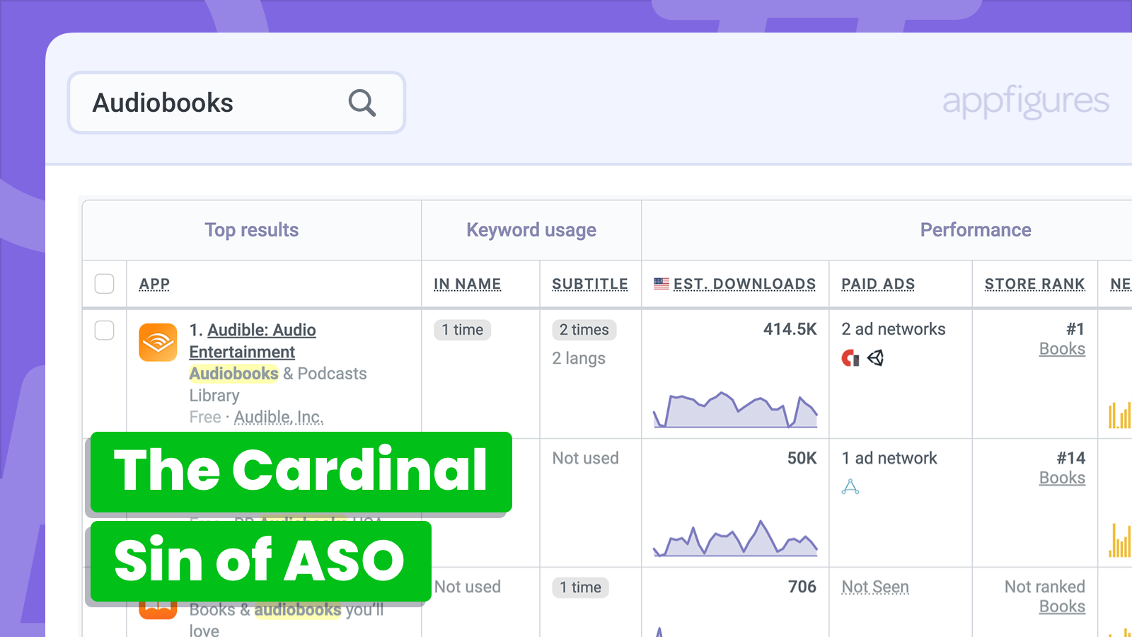This screenshot has width=1132, height=637.
Task: Sort by STORE RANK column header
Action: [x=1035, y=284]
